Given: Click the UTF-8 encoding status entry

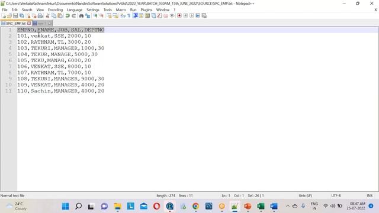Looking at the screenshot, I should click(x=336, y=196).
